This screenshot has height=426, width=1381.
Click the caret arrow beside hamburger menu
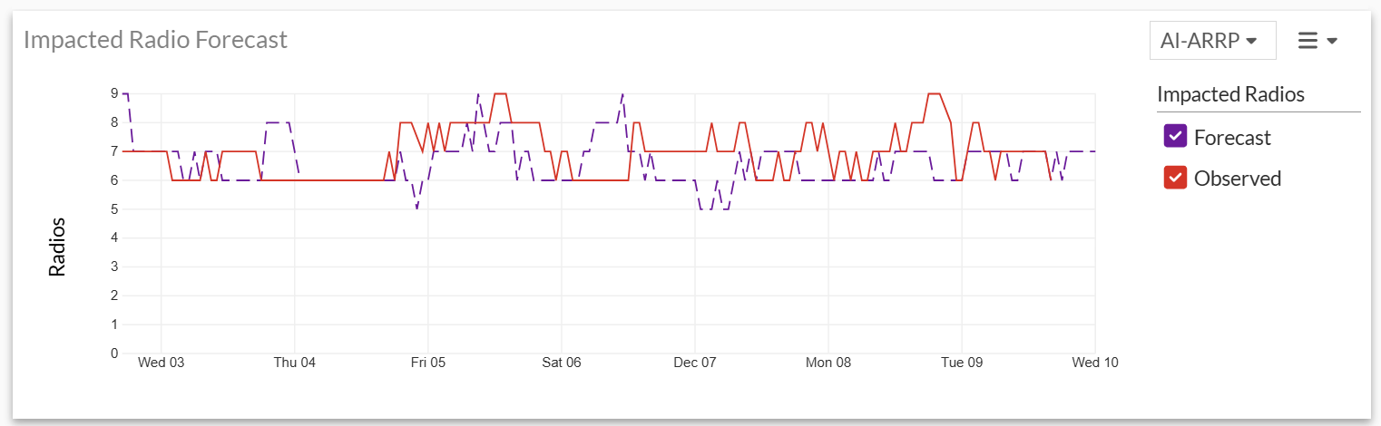[1332, 41]
